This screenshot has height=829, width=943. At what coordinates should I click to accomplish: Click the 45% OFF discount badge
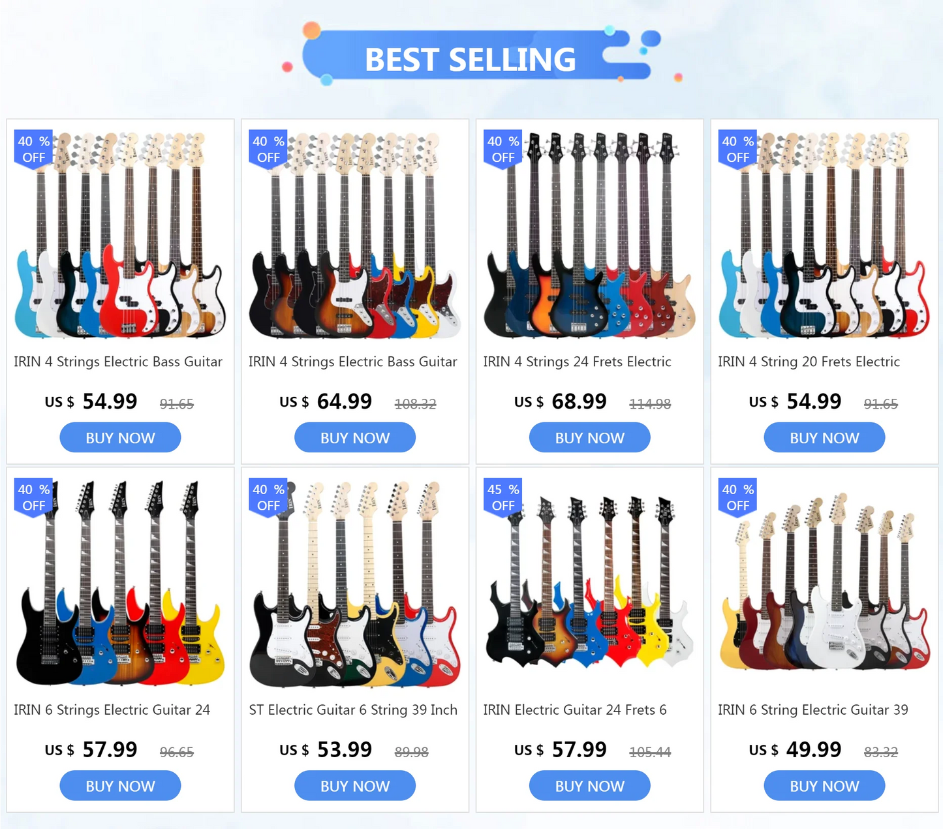click(503, 497)
